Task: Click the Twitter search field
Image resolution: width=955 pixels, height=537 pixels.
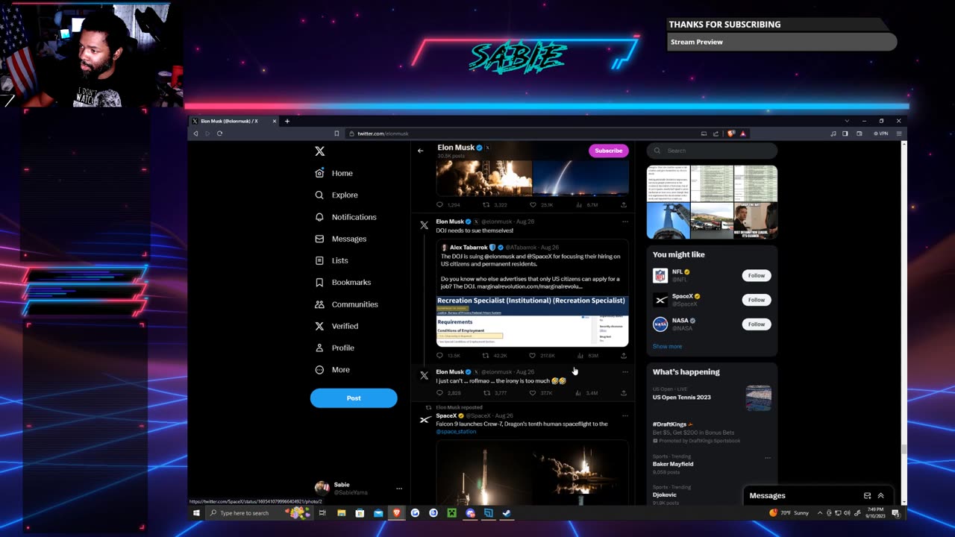Action: (712, 151)
